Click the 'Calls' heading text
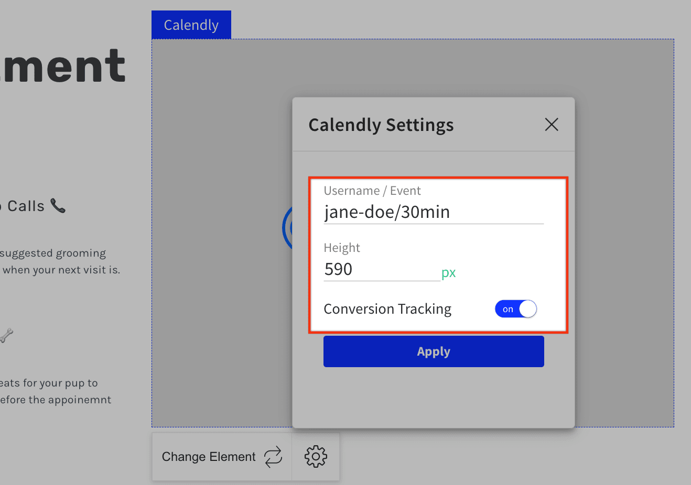The image size is (691, 485). pyautogui.click(x=26, y=206)
